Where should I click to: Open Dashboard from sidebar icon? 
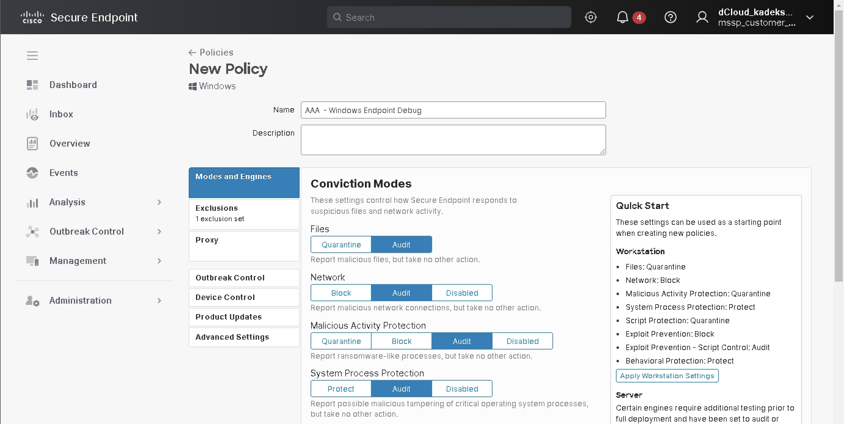click(x=32, y=85)
